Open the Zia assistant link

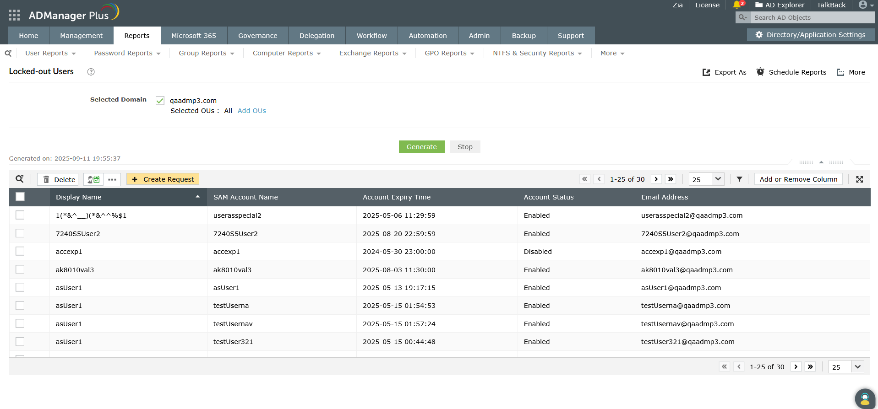click(678, 5)
